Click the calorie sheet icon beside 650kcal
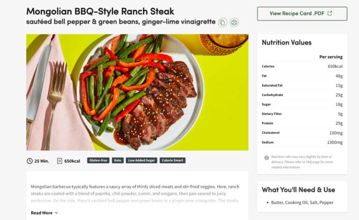Viewport: 359px width, 220px height. [59, 161]
